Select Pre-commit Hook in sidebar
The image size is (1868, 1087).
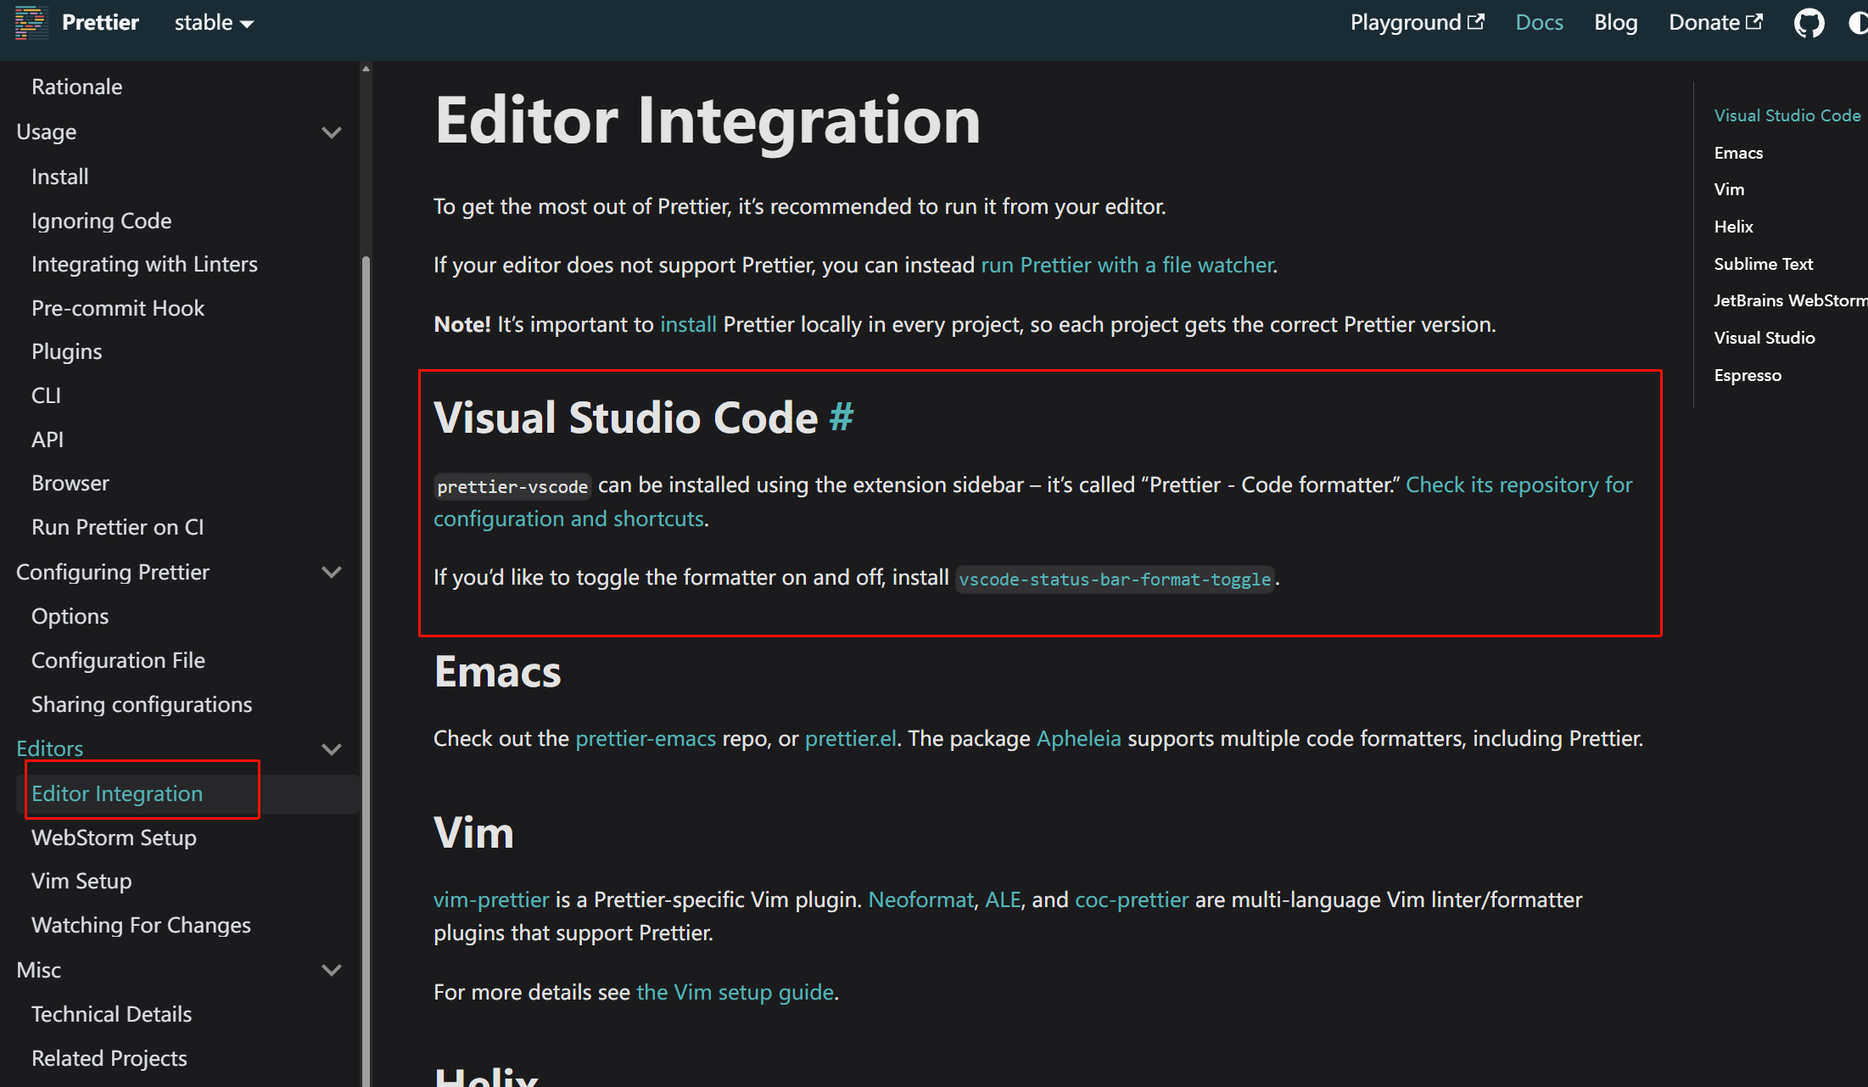click(118, 308)
